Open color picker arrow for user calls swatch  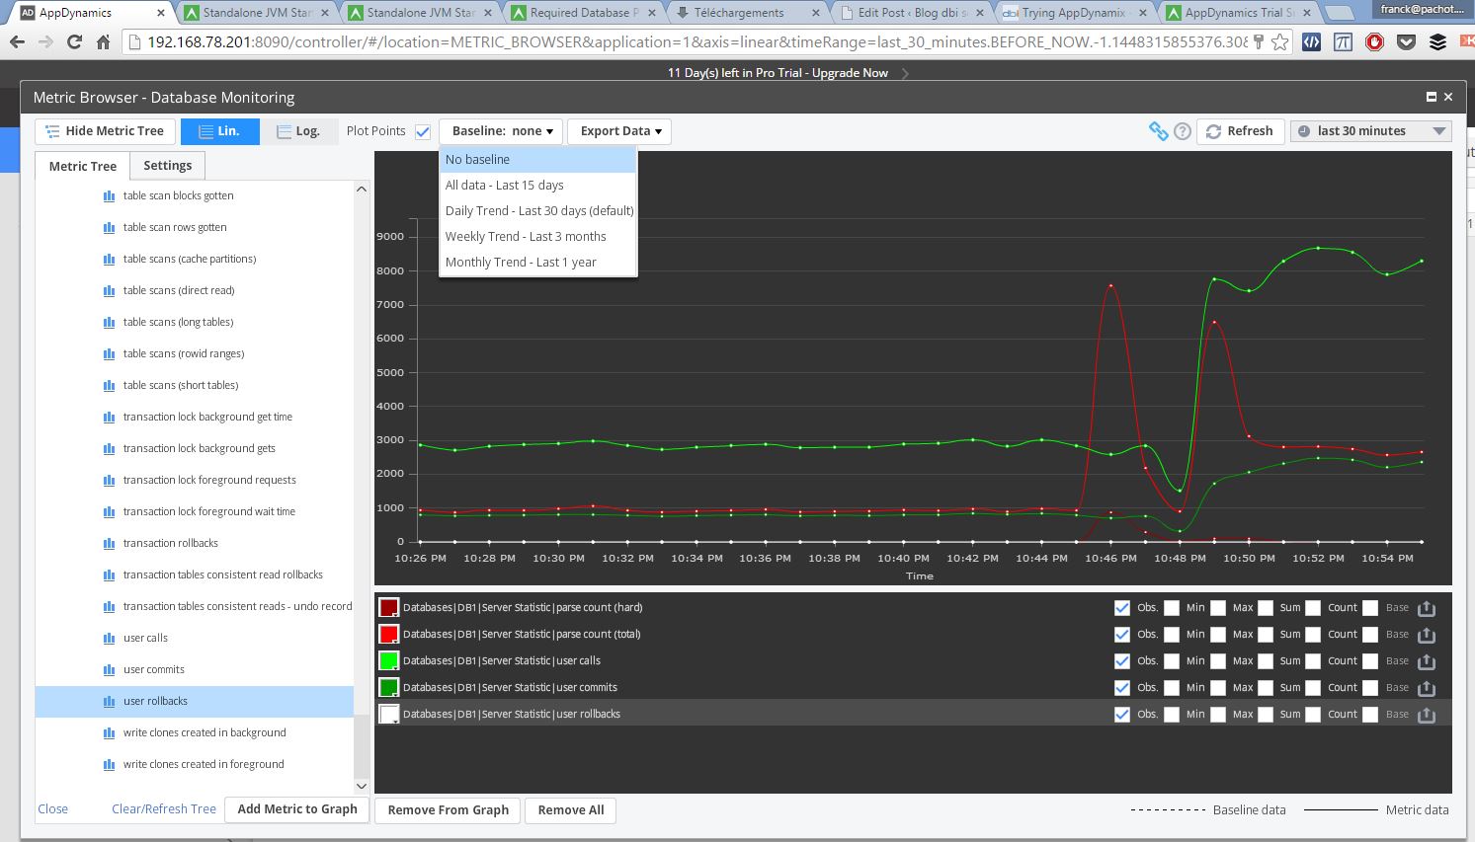[395, 668]
